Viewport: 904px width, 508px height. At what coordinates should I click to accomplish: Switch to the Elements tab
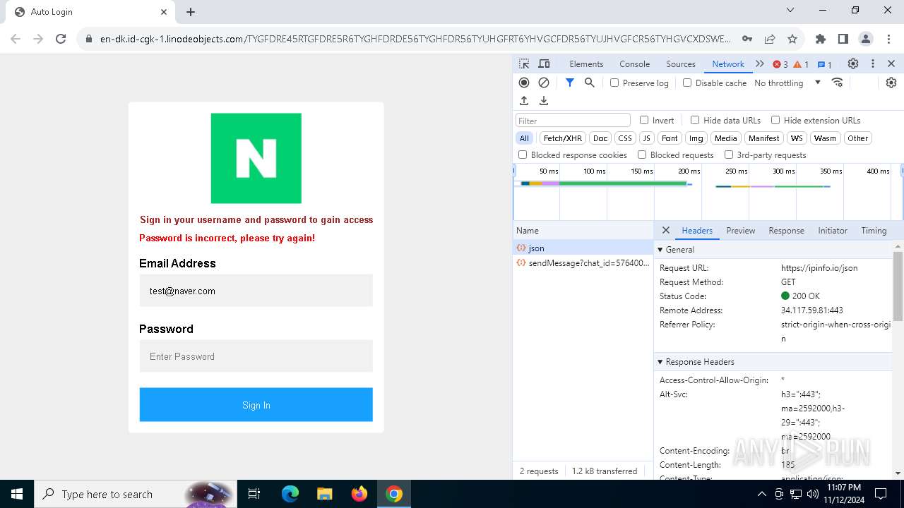coord(586,64)
